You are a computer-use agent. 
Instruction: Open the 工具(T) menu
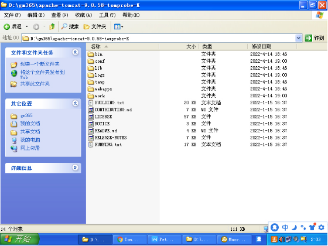pyautogui.click(x=107, y=15)
